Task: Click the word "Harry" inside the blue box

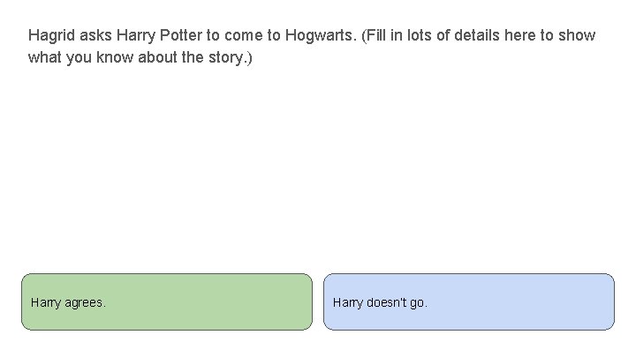Action: tap(348, 302)
